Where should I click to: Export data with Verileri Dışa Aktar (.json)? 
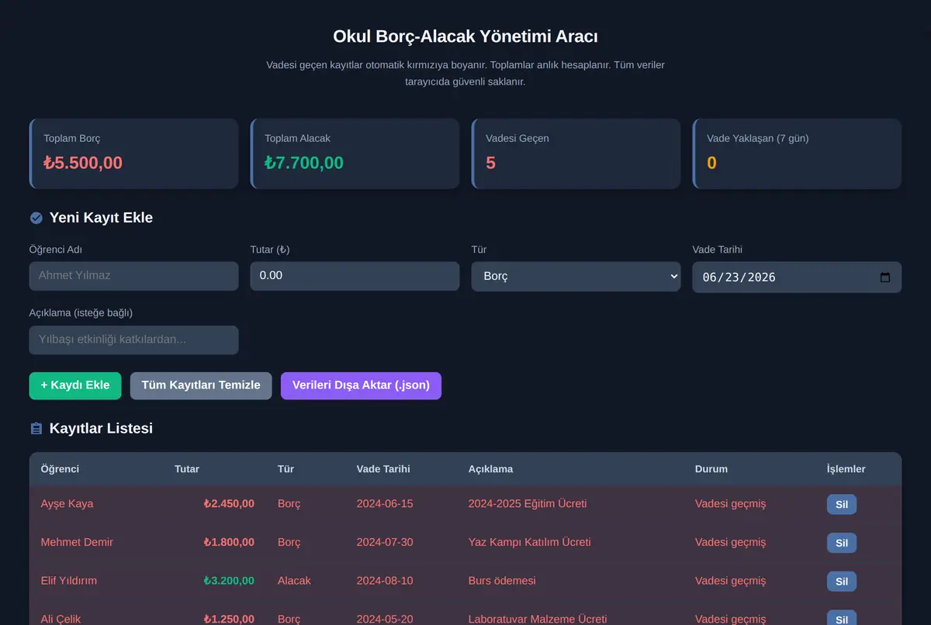[361, 385]
